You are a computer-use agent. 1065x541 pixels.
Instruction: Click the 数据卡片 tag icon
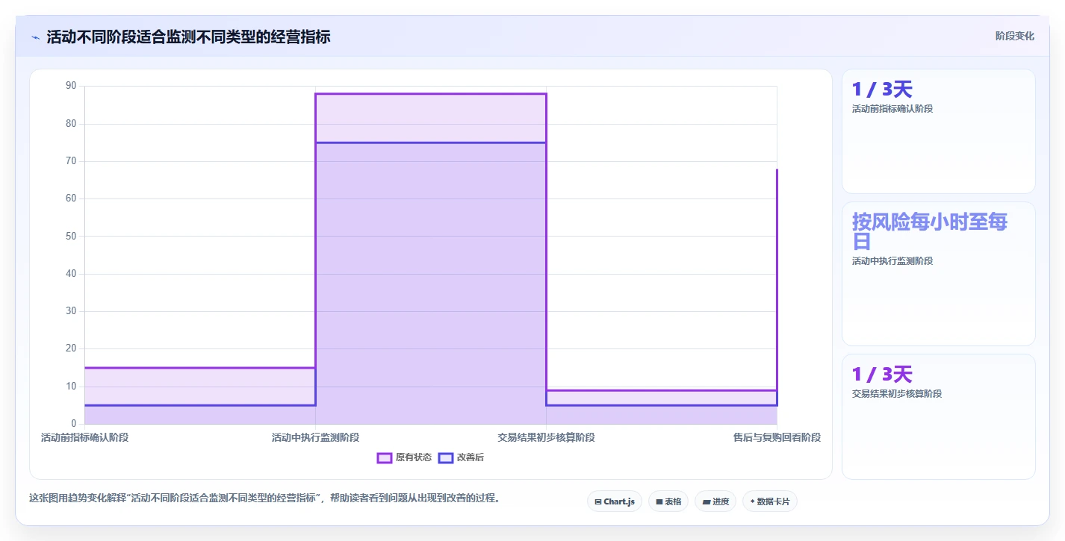tap(752, 502)
